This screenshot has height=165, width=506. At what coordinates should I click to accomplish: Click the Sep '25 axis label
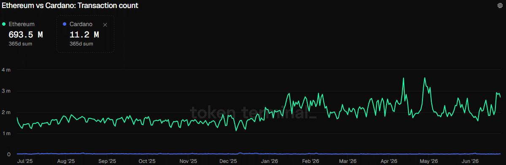tap(107, 161)
